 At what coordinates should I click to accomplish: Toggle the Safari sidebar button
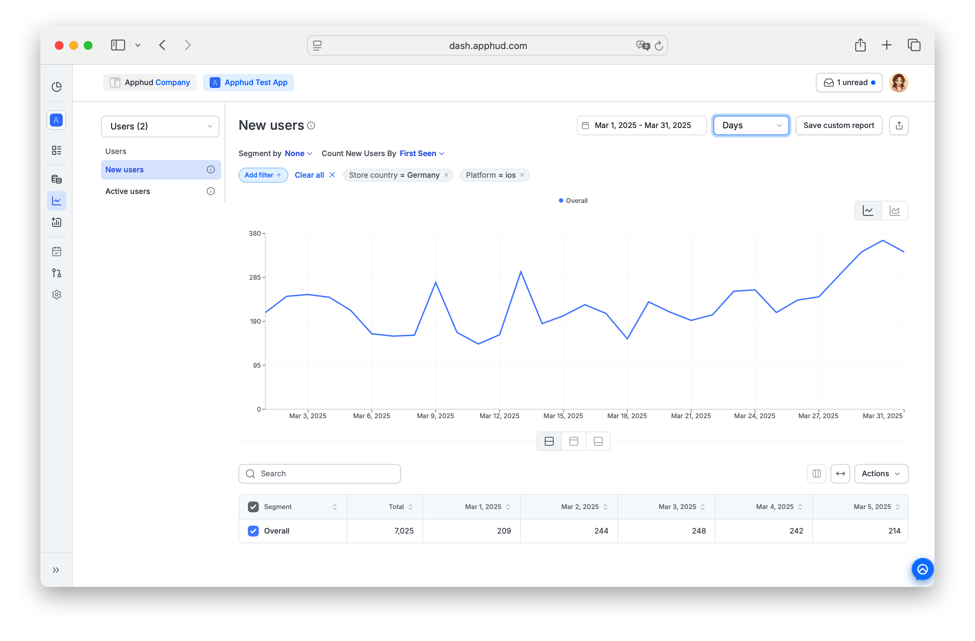[x=118, y=45]
